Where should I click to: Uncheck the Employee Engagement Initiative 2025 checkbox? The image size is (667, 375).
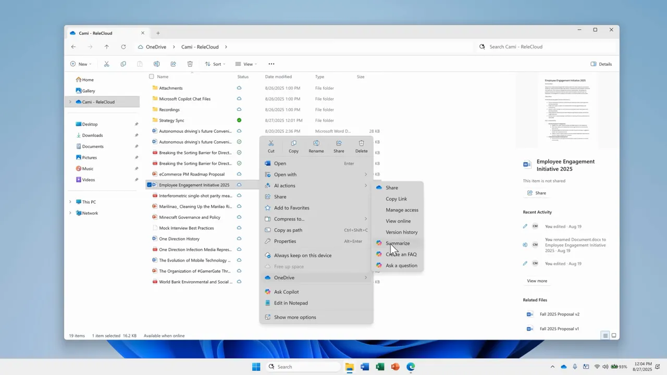(150, 185)
